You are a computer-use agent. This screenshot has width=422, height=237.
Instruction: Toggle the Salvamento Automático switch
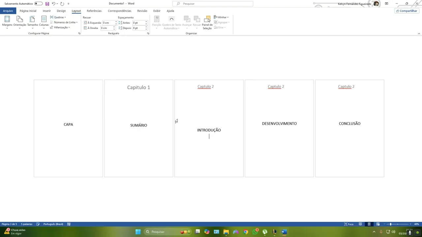38,4
